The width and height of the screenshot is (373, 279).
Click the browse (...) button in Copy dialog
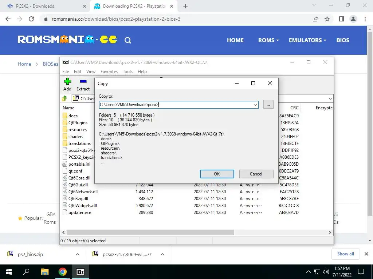coord(268,105)
